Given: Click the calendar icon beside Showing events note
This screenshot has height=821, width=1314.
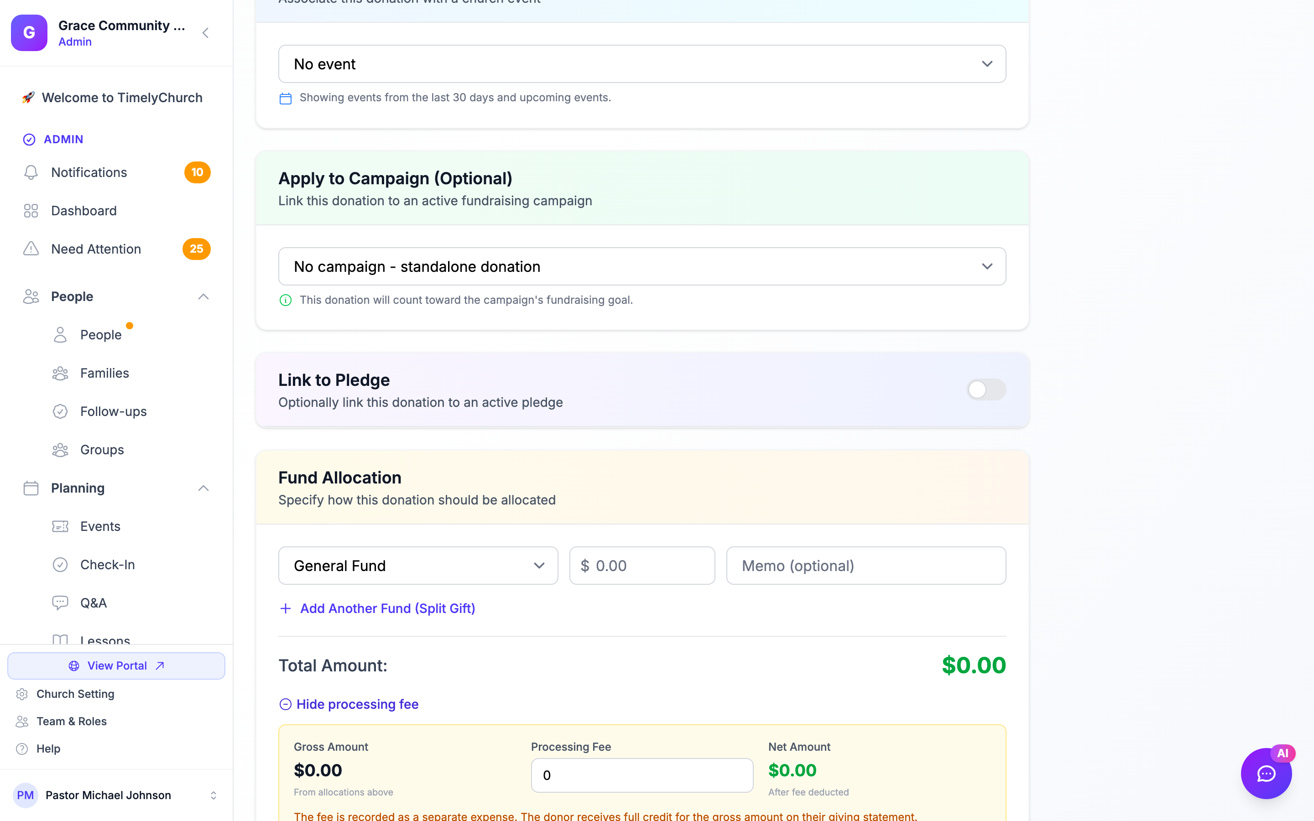Looking at the screenshot, I should tap(285, 98).
